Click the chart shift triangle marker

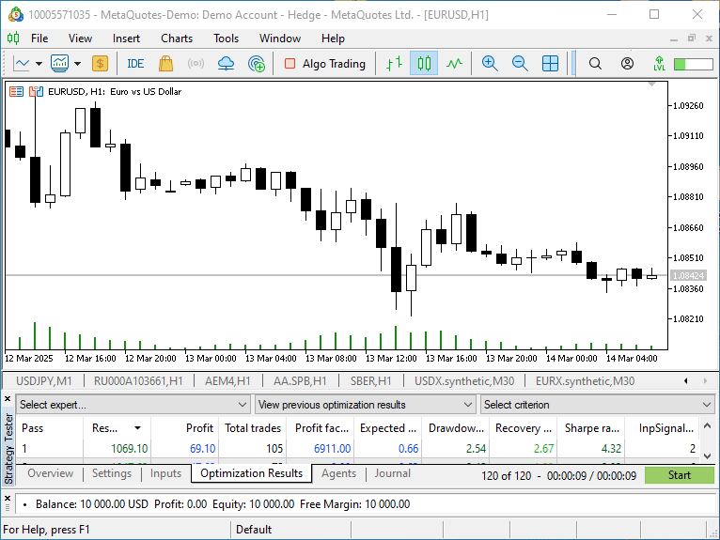click(x=651, y=85)
